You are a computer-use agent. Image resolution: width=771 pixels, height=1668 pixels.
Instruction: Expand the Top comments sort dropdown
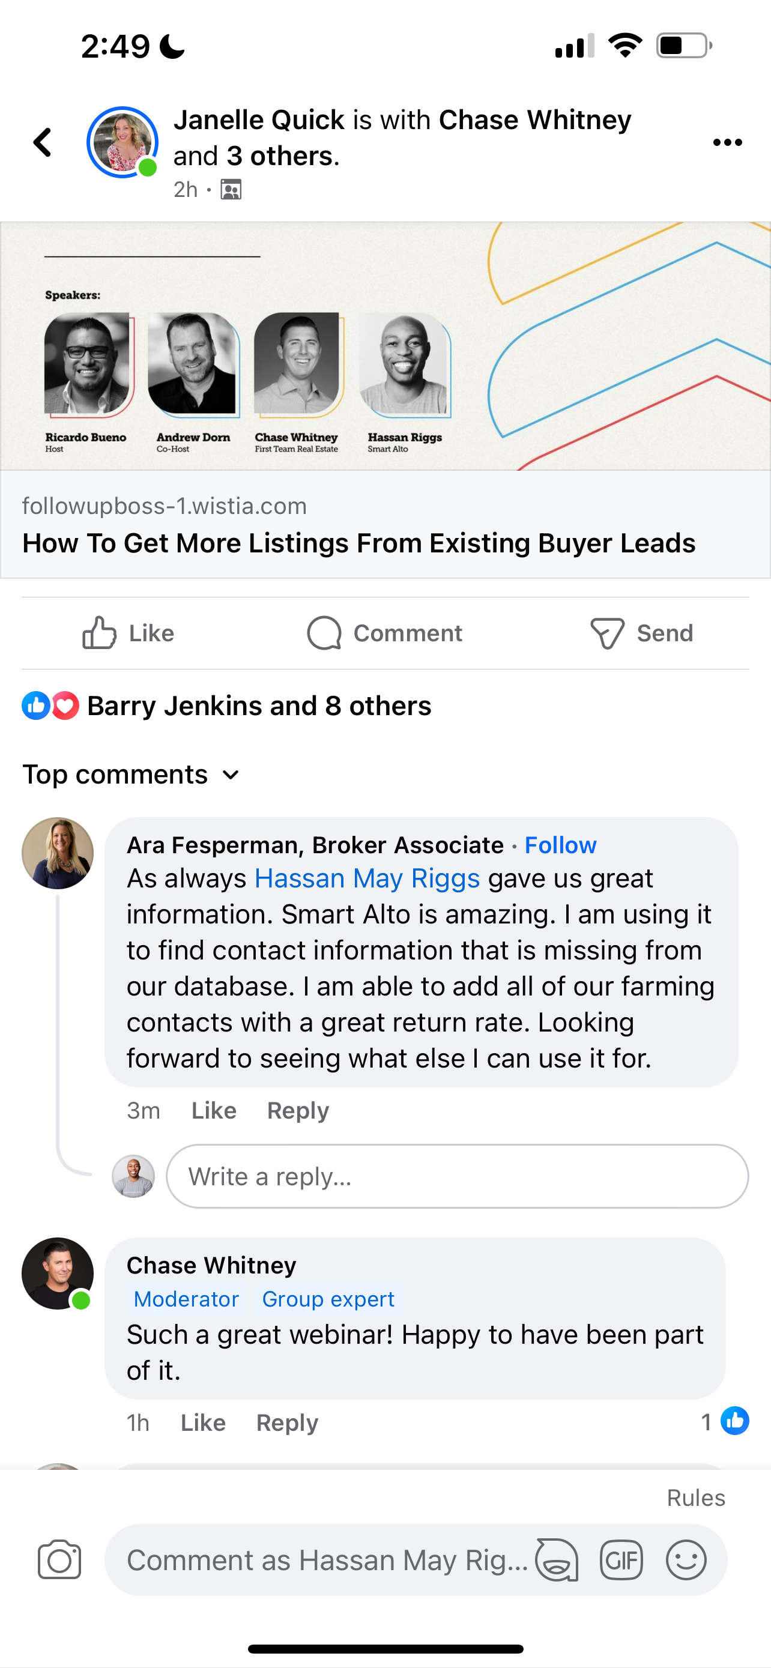click(132, 775)
